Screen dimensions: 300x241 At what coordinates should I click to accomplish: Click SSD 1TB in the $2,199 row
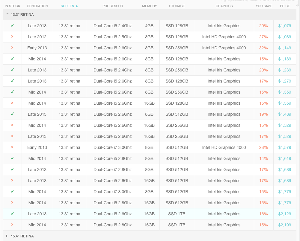click(x=177, y=225)
